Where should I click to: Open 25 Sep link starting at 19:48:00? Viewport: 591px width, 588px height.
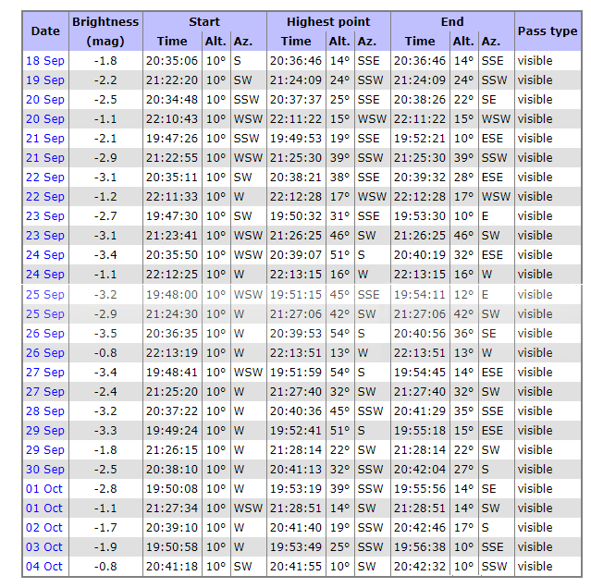click(x=44, y=295)
